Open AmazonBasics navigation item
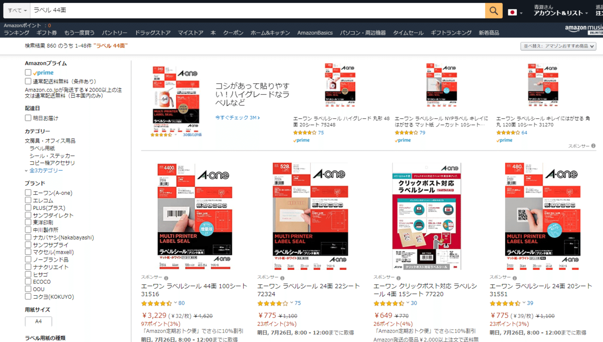Image resolution: width=603 pixels, height=342 pixels. click(315, 33)
